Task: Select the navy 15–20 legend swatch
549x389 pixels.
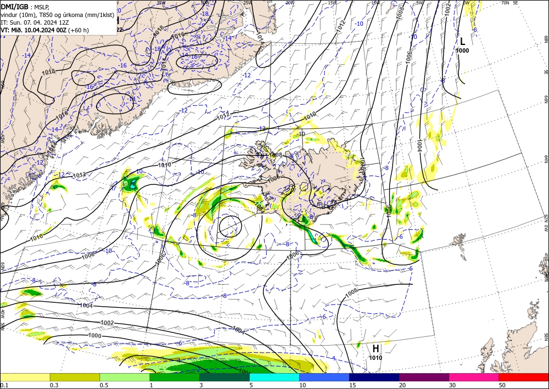Action: pos(374,377)
